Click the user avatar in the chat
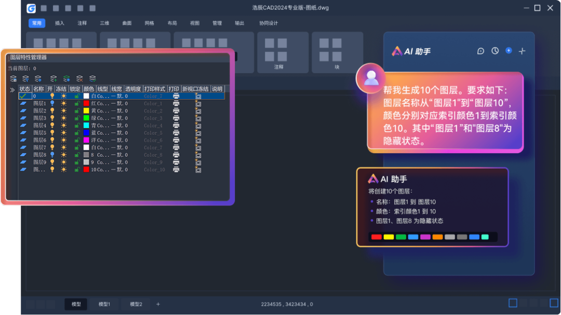561x315 pixels. [x=371, y=78]
